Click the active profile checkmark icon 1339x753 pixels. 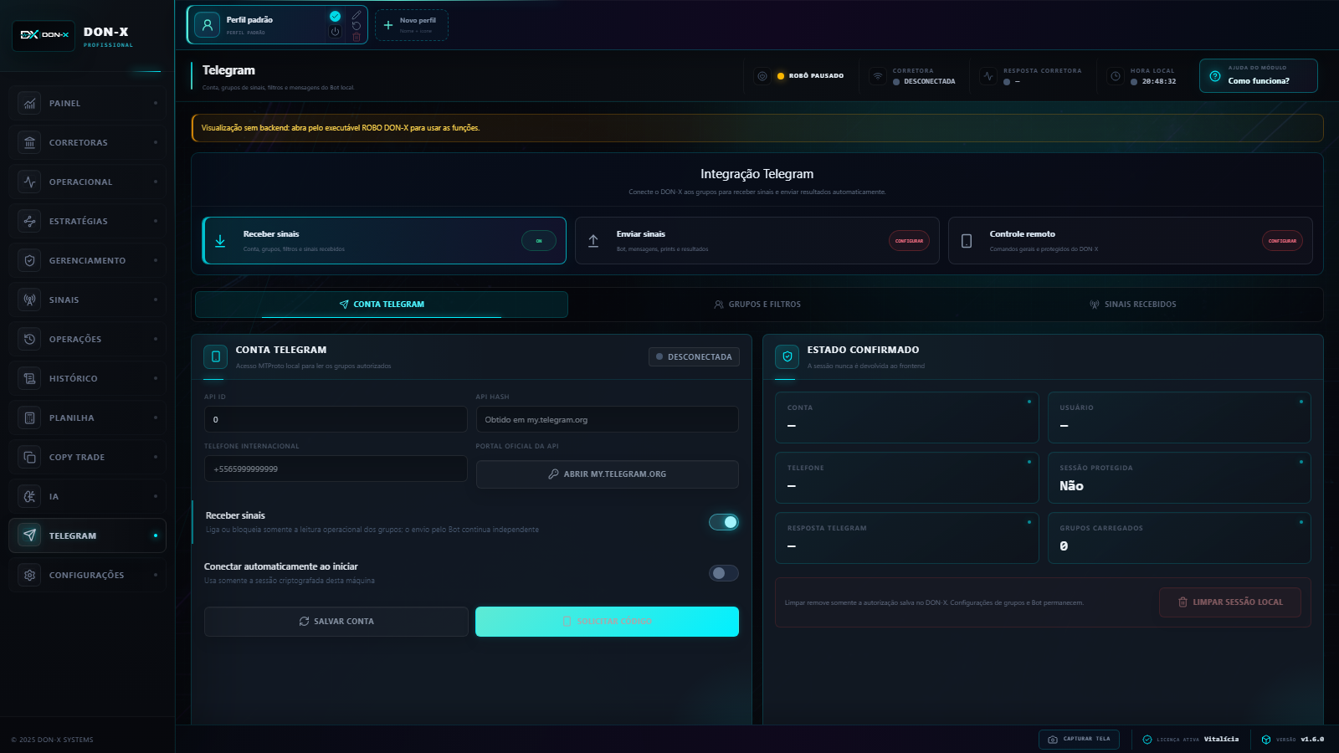point(335,16)
